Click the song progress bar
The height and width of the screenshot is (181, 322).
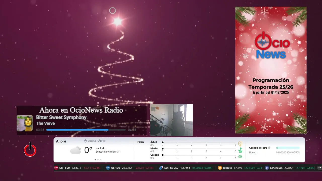[86, 130]
